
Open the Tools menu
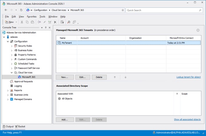coord(42,17)
